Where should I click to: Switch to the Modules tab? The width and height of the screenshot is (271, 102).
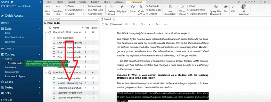click(119, 2)
